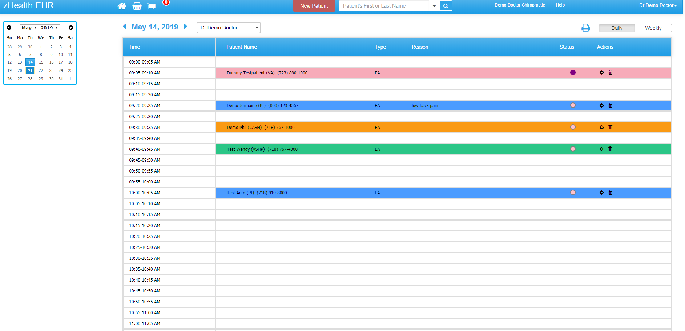
Task: Click the New Patient button
Action: [314, 6]
